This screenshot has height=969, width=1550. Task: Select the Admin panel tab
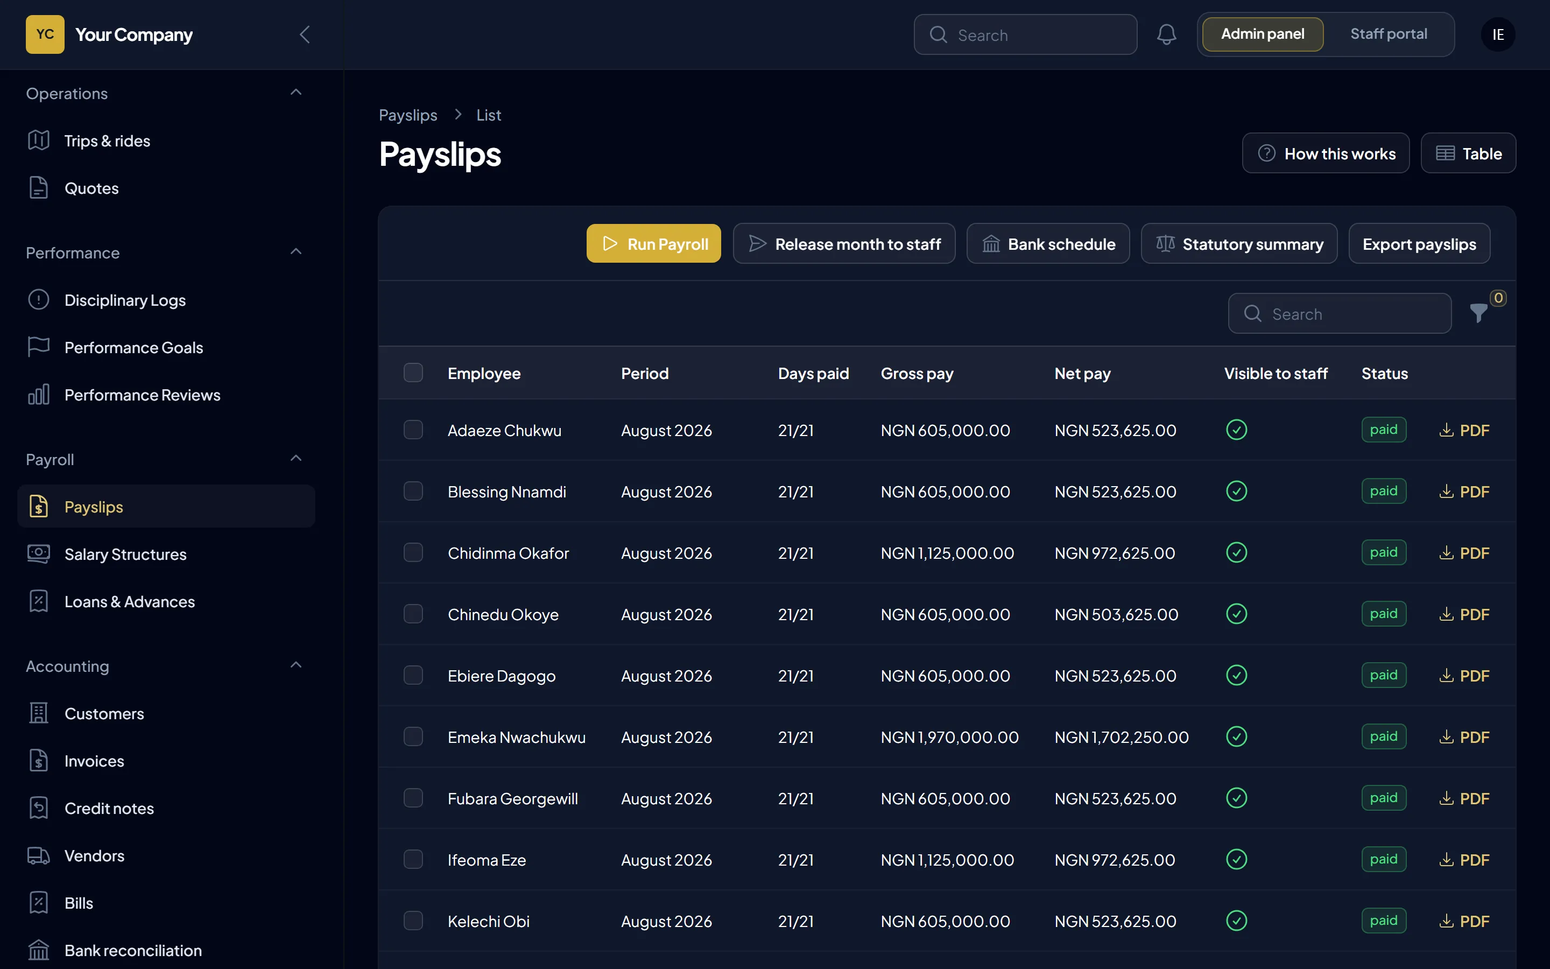point(1263,34)
